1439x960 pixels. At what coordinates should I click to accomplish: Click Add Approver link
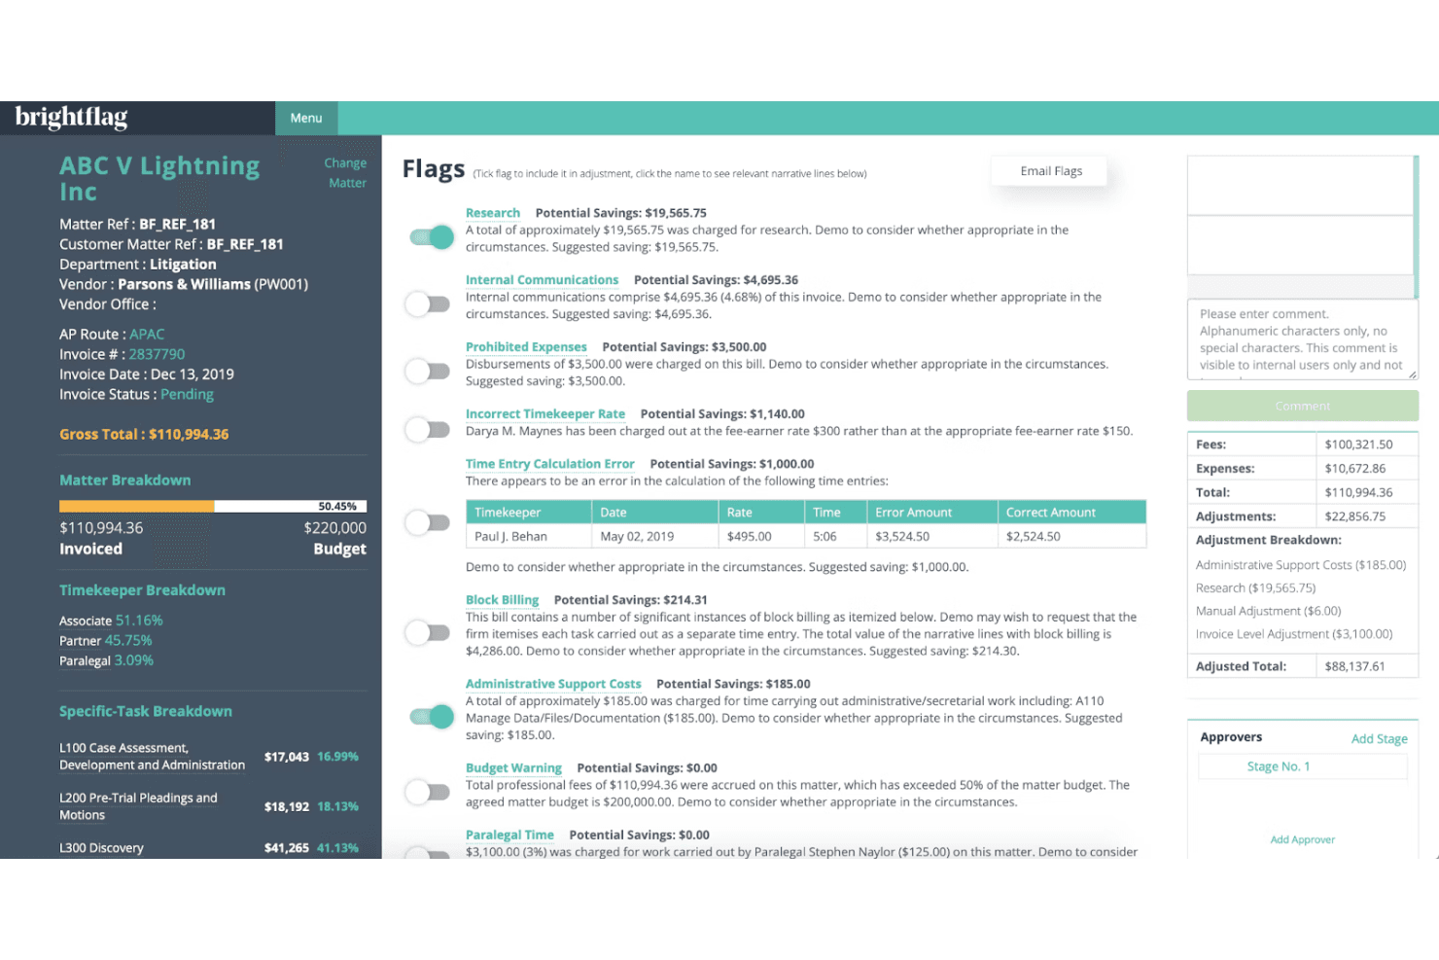[x=1302, y=839]
